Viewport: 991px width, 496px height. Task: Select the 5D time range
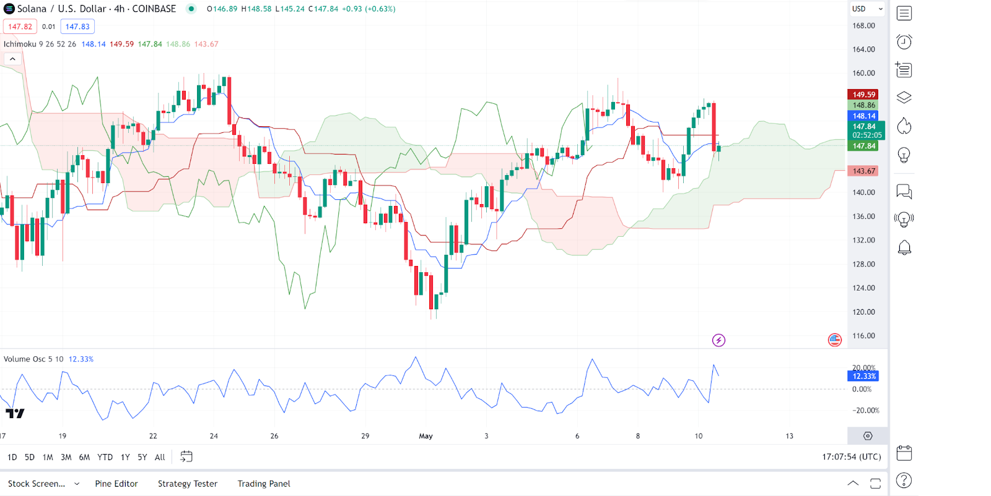pos(30,457)
